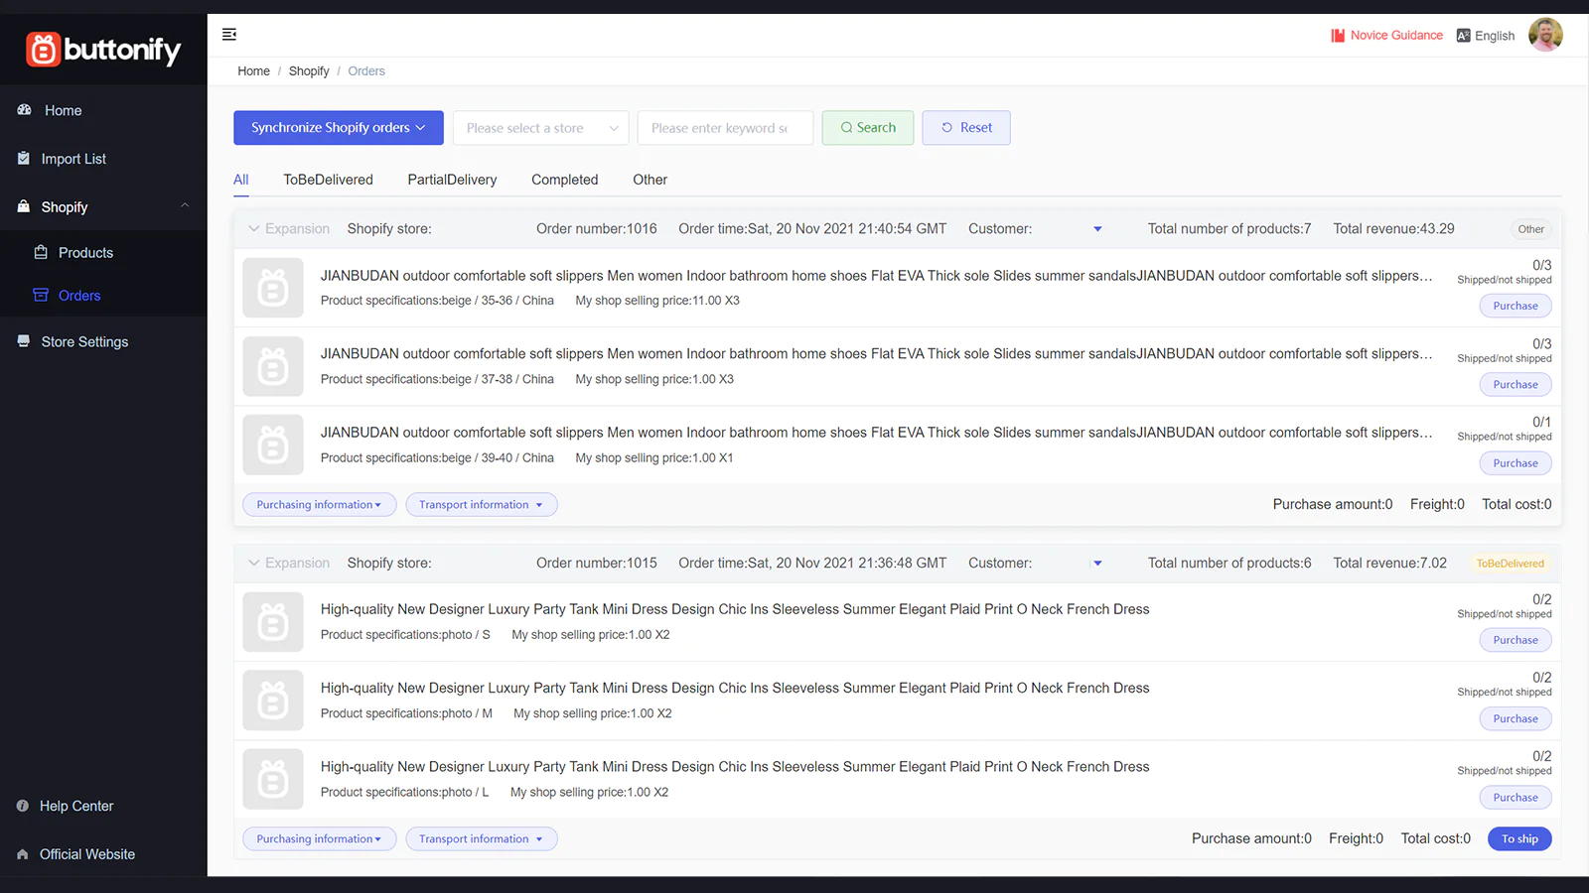Image resolution: width=1589 pixels, height=893 pixels.
Task: Click the Orders icon in sidebar
Action: 41,295
